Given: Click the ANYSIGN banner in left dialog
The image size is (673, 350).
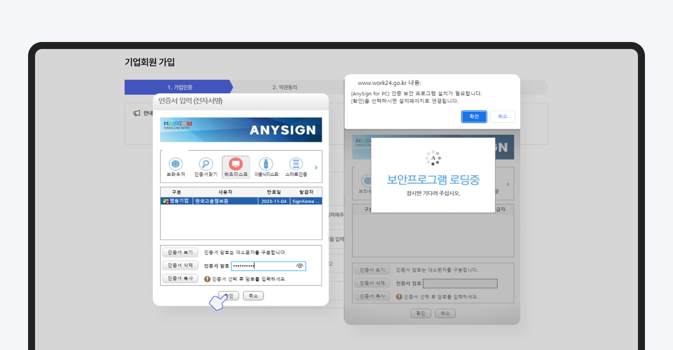Looking at the screenshot, I should (x=241, y=130).
